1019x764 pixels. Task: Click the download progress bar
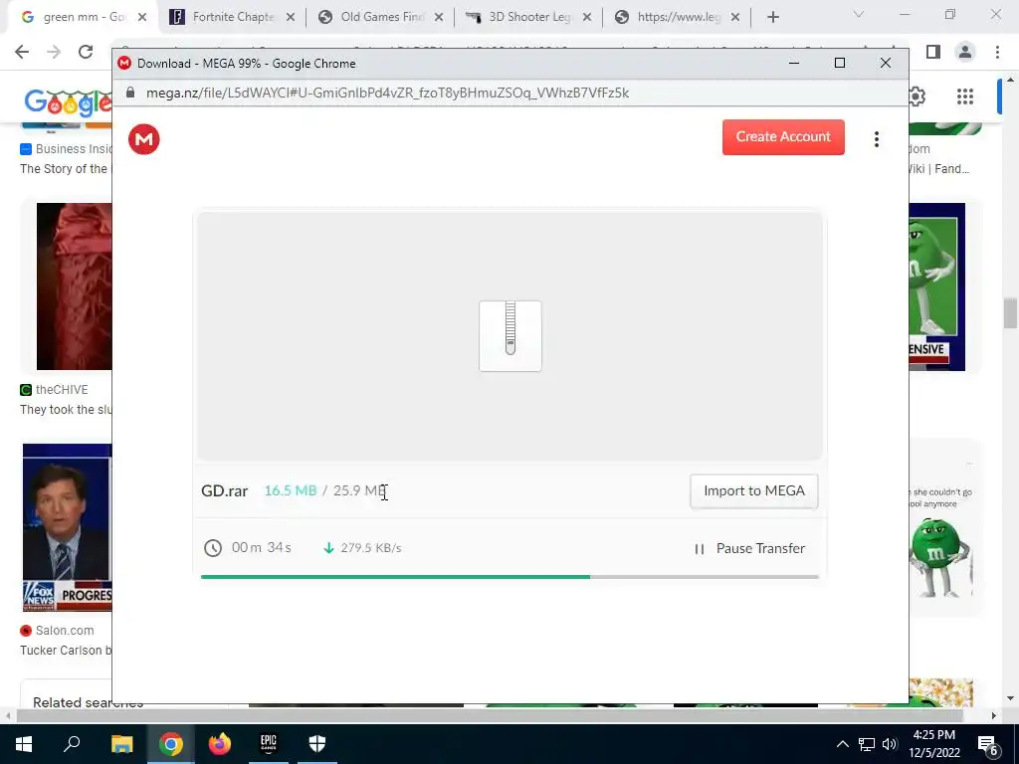pyautogui.click(x=509, y=576)
